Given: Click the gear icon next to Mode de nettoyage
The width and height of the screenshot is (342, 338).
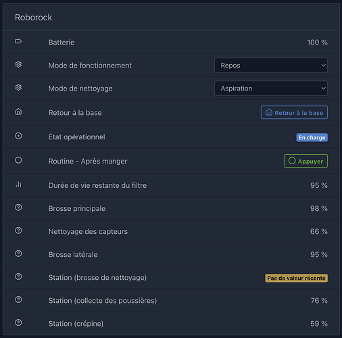Looking at the screenshot, I should point(18,87).
